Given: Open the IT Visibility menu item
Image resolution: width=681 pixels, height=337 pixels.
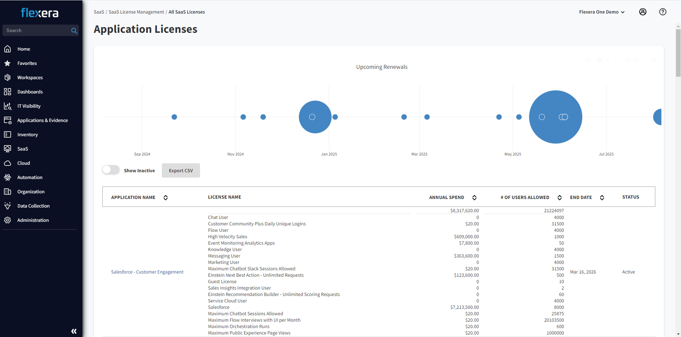Looking at the screenshot, I should pyautogui.click(x=29, y=106).
